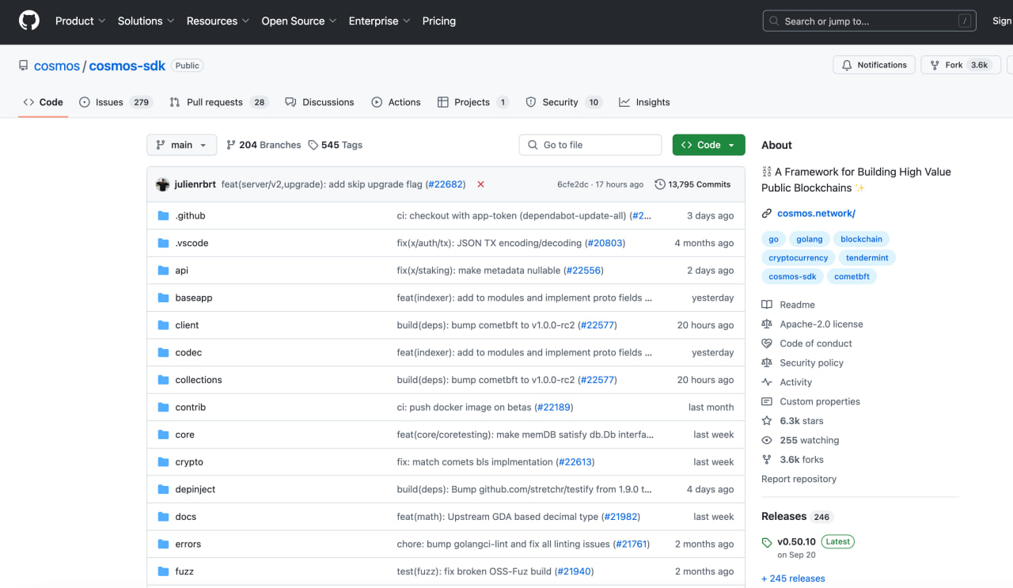This screenshot has width=1013, height=588.
Task: Open the Discussions tab
Action: coord(320,102)
